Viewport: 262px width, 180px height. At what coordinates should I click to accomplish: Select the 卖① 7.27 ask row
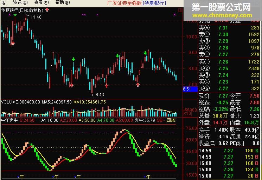pyautogui.click(x=229, y=54)
